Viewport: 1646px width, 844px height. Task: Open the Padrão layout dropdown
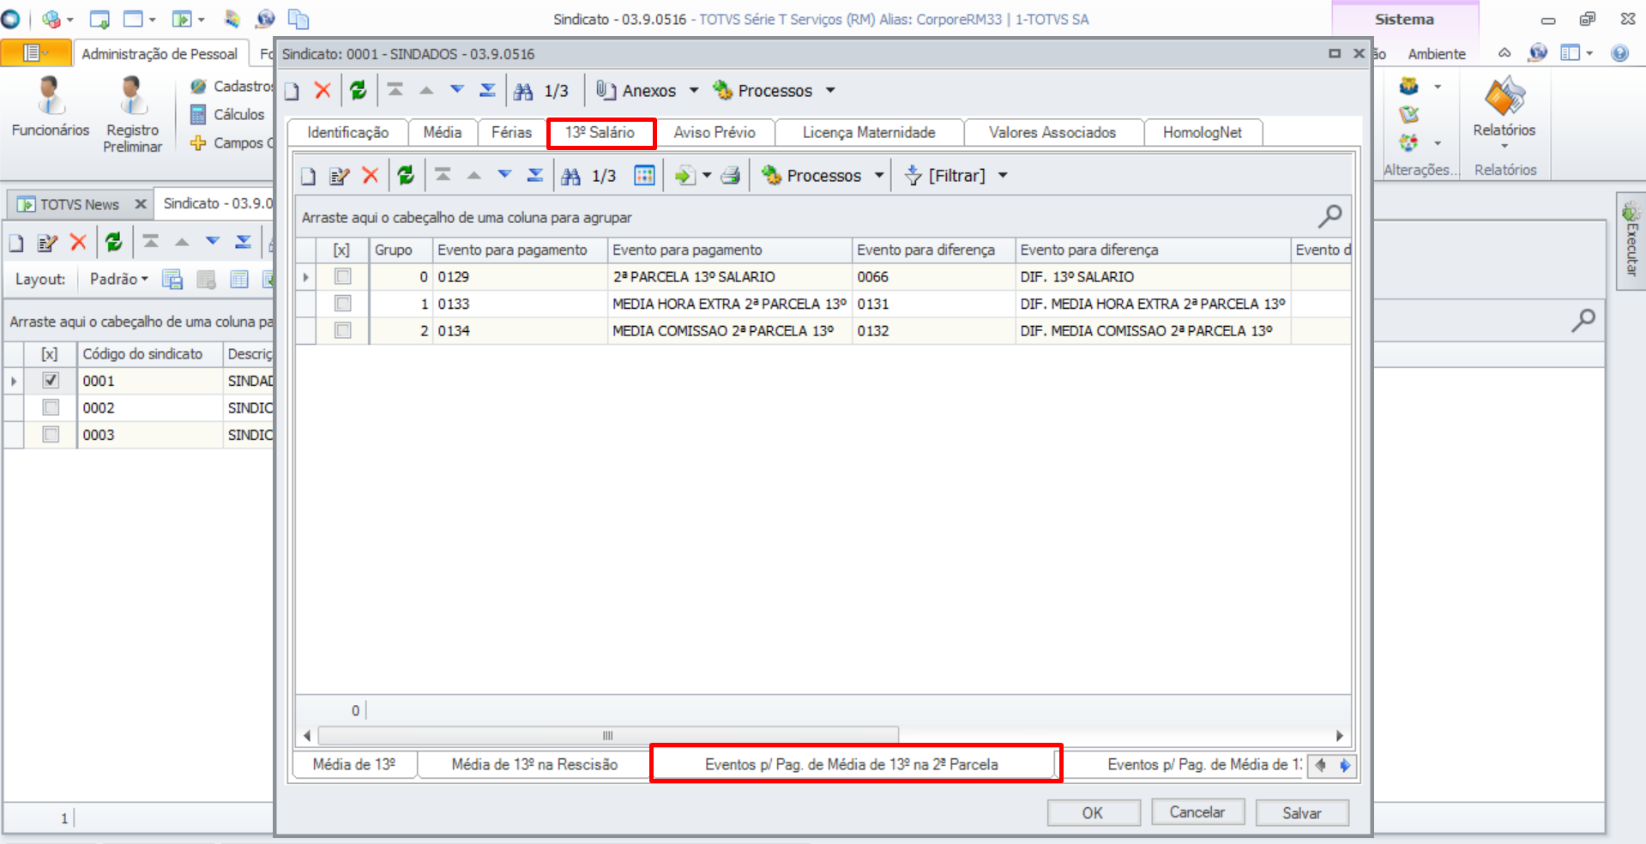pyautogui.click(x=119, y=279)
